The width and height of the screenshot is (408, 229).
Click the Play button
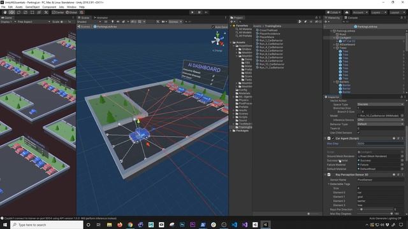pyautogui.click(x=193, y=12)
